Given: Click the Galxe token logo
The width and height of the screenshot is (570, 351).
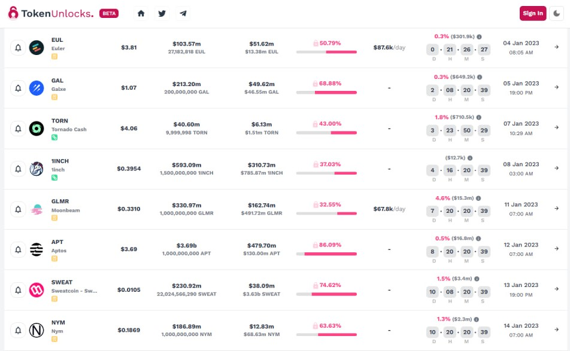Looking at the screenshot, I should tap(37, 88).
